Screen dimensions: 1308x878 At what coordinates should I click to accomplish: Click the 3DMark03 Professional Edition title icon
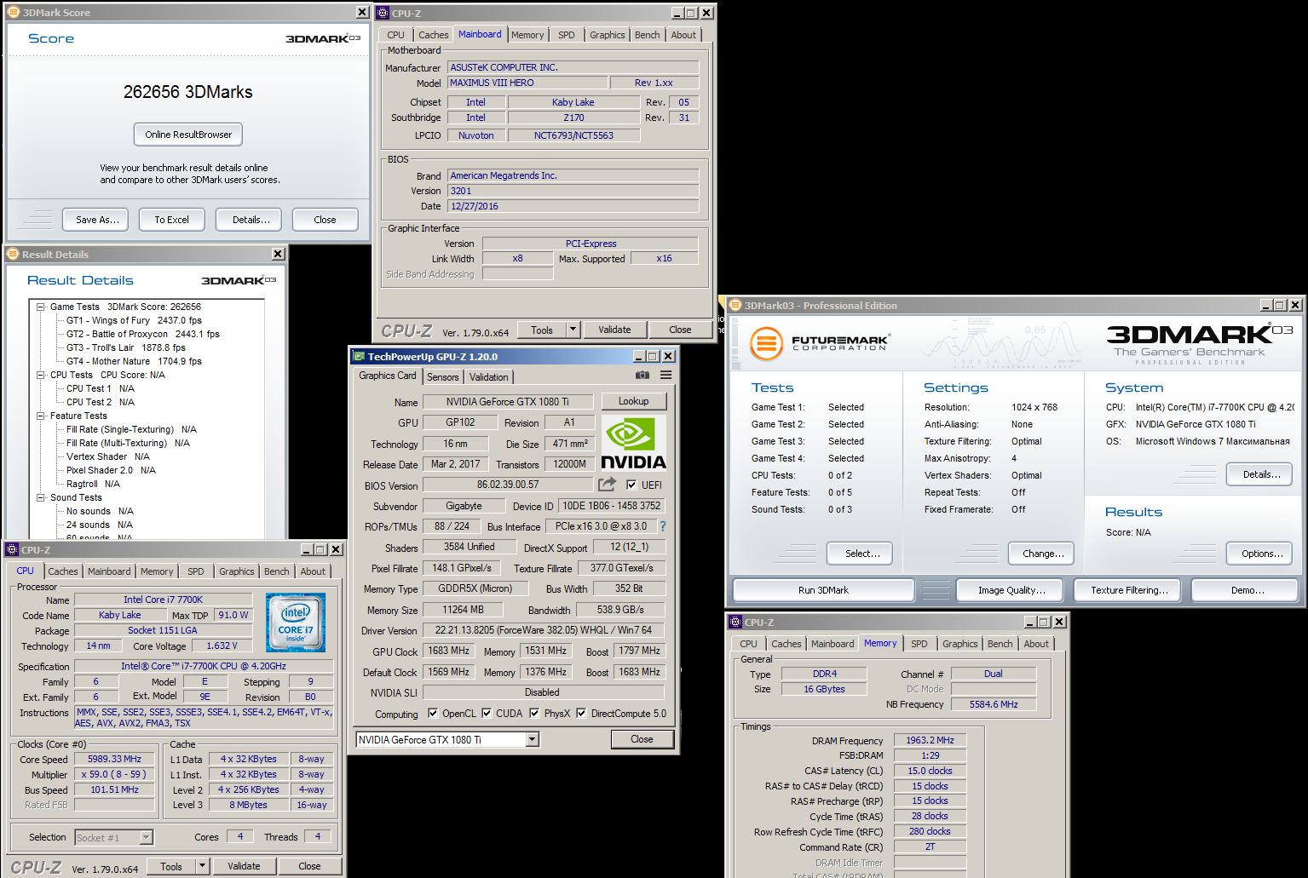pos(735,305)
